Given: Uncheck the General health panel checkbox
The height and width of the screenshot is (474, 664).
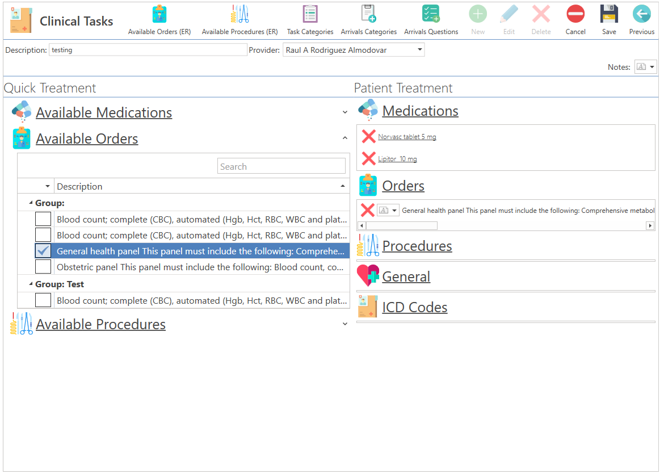Looking at the screenshot, I should pyautogui.click(x=43, y=251).
